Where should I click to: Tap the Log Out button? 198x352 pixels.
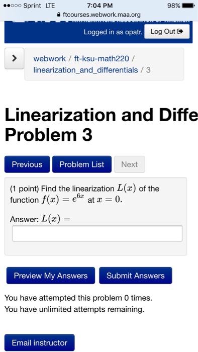(167, 31)
